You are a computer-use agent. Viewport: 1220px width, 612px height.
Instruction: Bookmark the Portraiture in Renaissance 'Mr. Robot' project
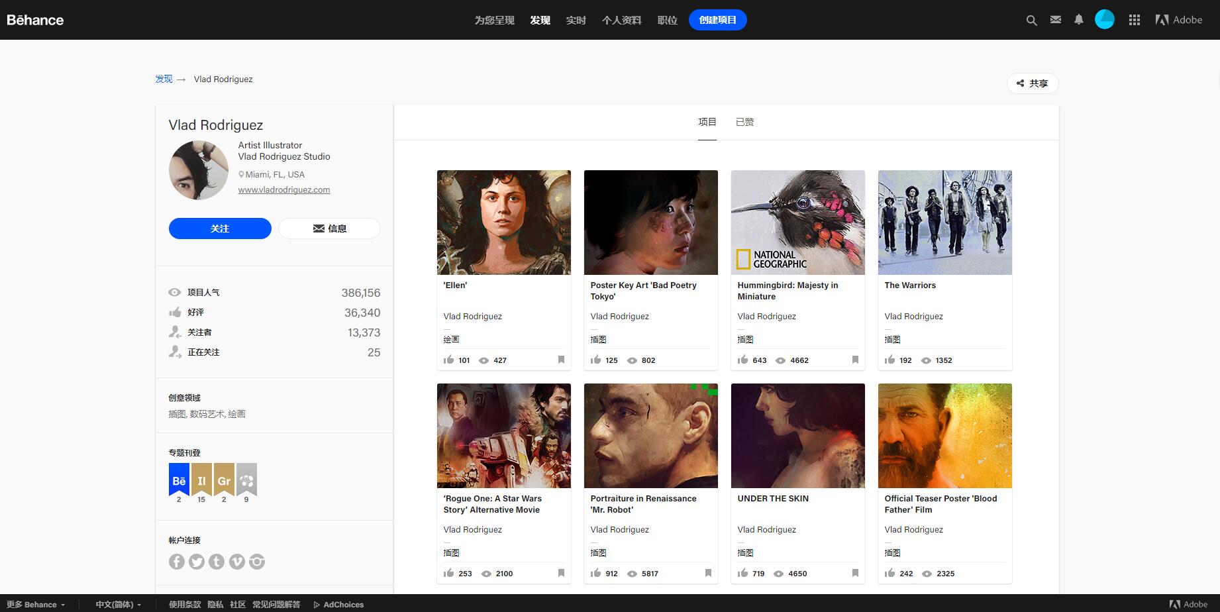(x=708, y=573)
